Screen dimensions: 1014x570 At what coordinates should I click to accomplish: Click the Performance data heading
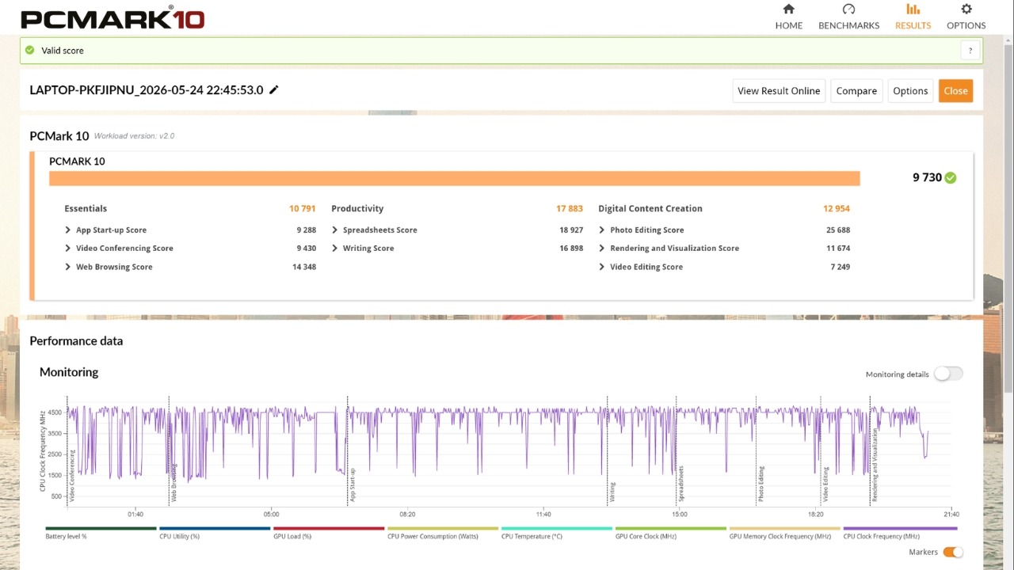76,341
